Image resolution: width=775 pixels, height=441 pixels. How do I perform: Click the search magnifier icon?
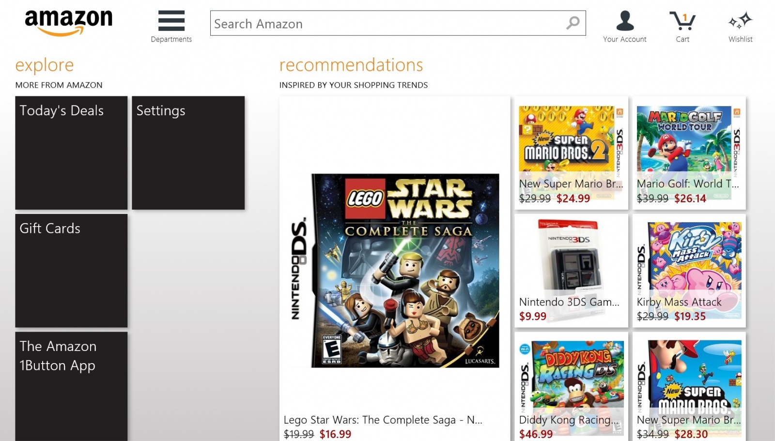pyautogui.click(x=573, y=23)
